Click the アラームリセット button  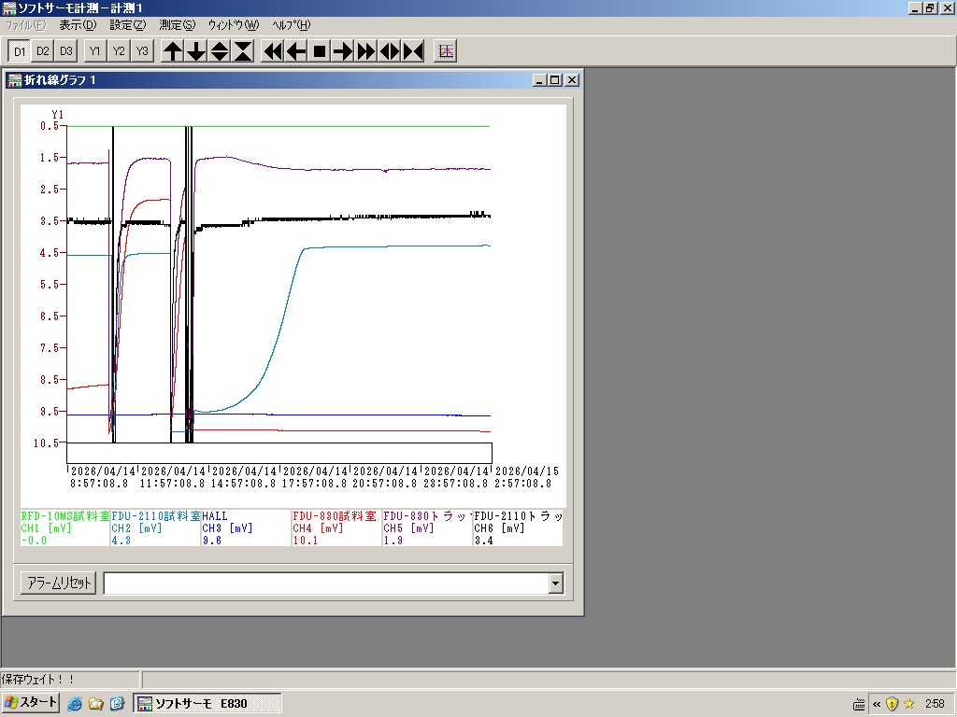58,583
